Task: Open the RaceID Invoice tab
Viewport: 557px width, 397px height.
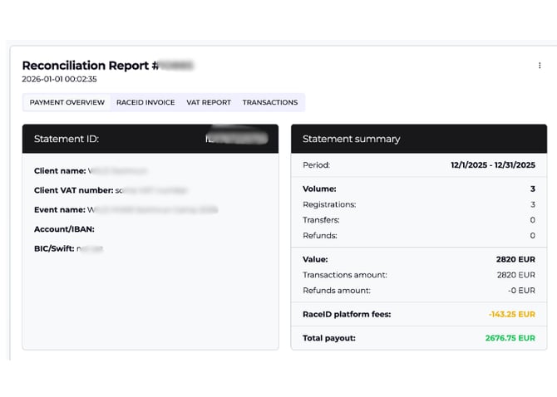Action: point(145,102)
